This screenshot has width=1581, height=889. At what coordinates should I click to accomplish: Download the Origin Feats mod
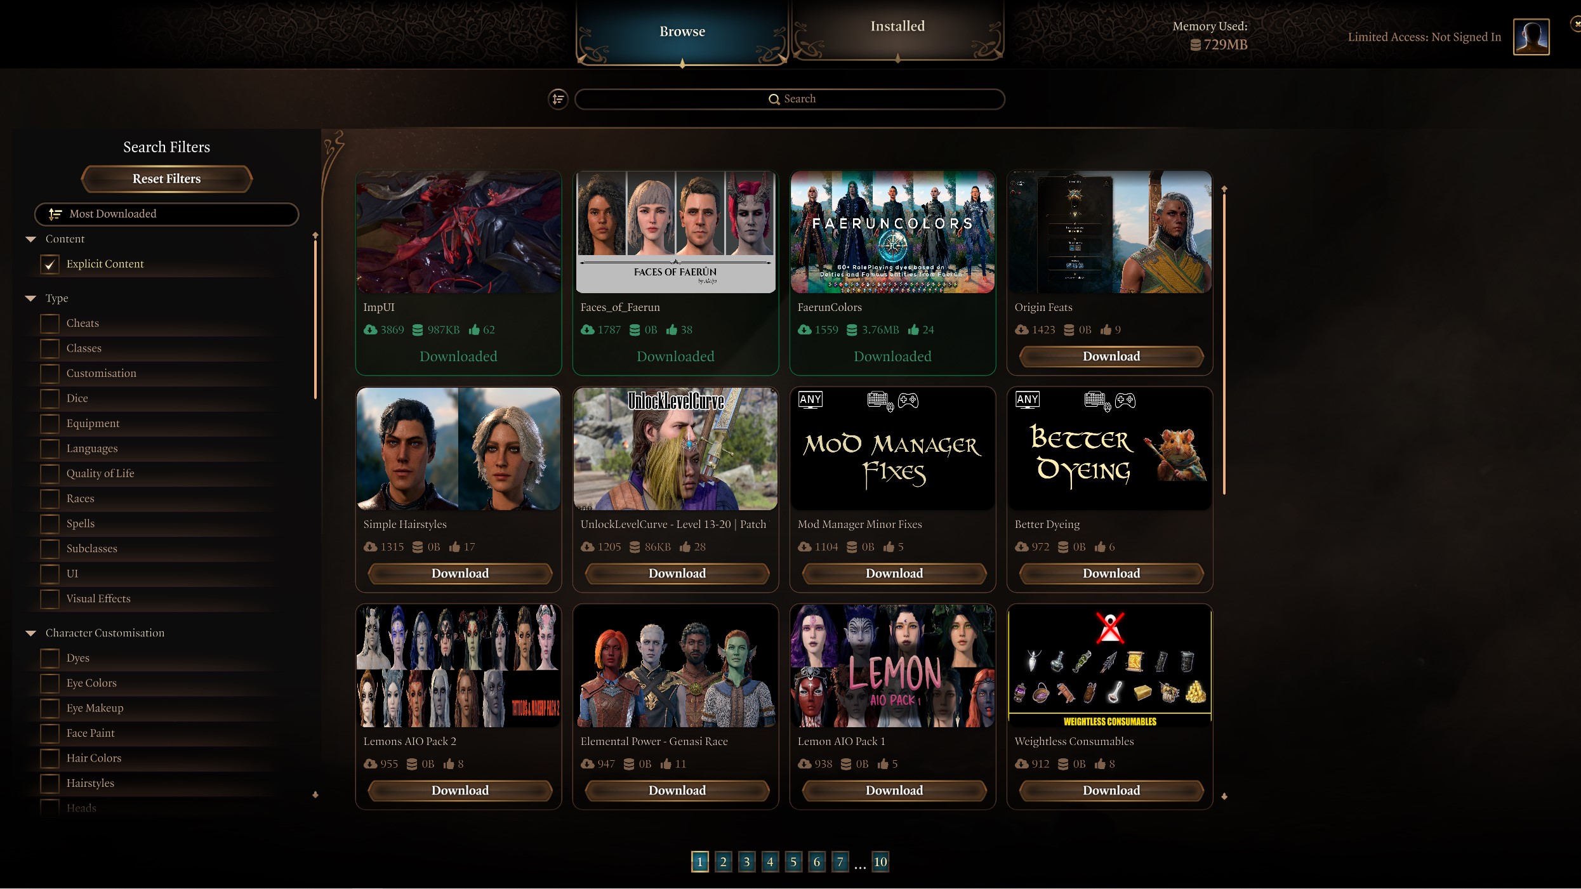[x=1109, y=356]
